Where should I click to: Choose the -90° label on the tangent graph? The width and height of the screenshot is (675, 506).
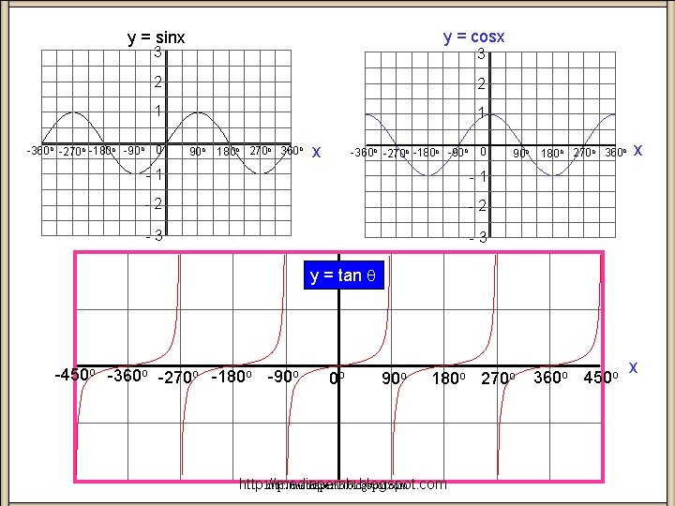(x=283, y=377)
